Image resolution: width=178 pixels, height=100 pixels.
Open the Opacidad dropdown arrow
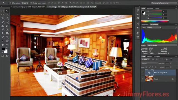(170, 63)
